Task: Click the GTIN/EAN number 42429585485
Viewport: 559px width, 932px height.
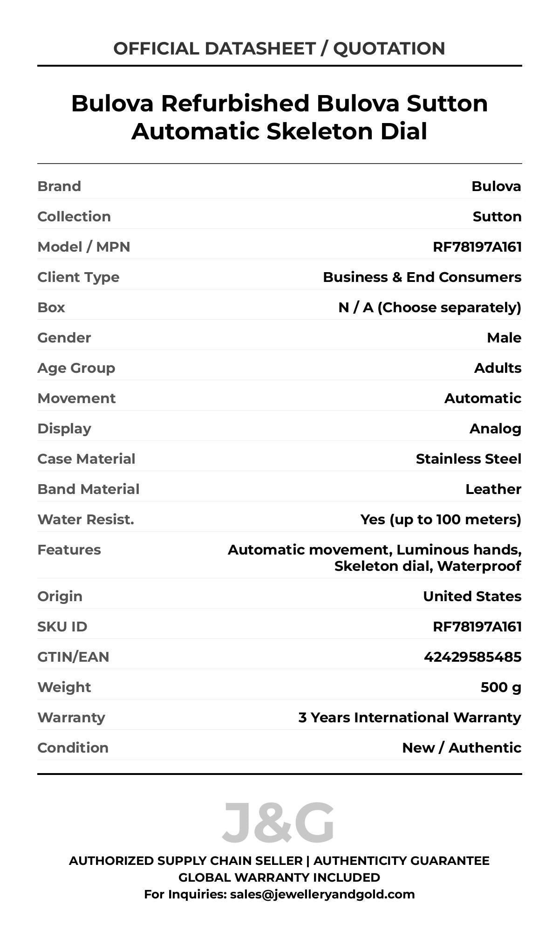Action: click(x=472, y=657)
